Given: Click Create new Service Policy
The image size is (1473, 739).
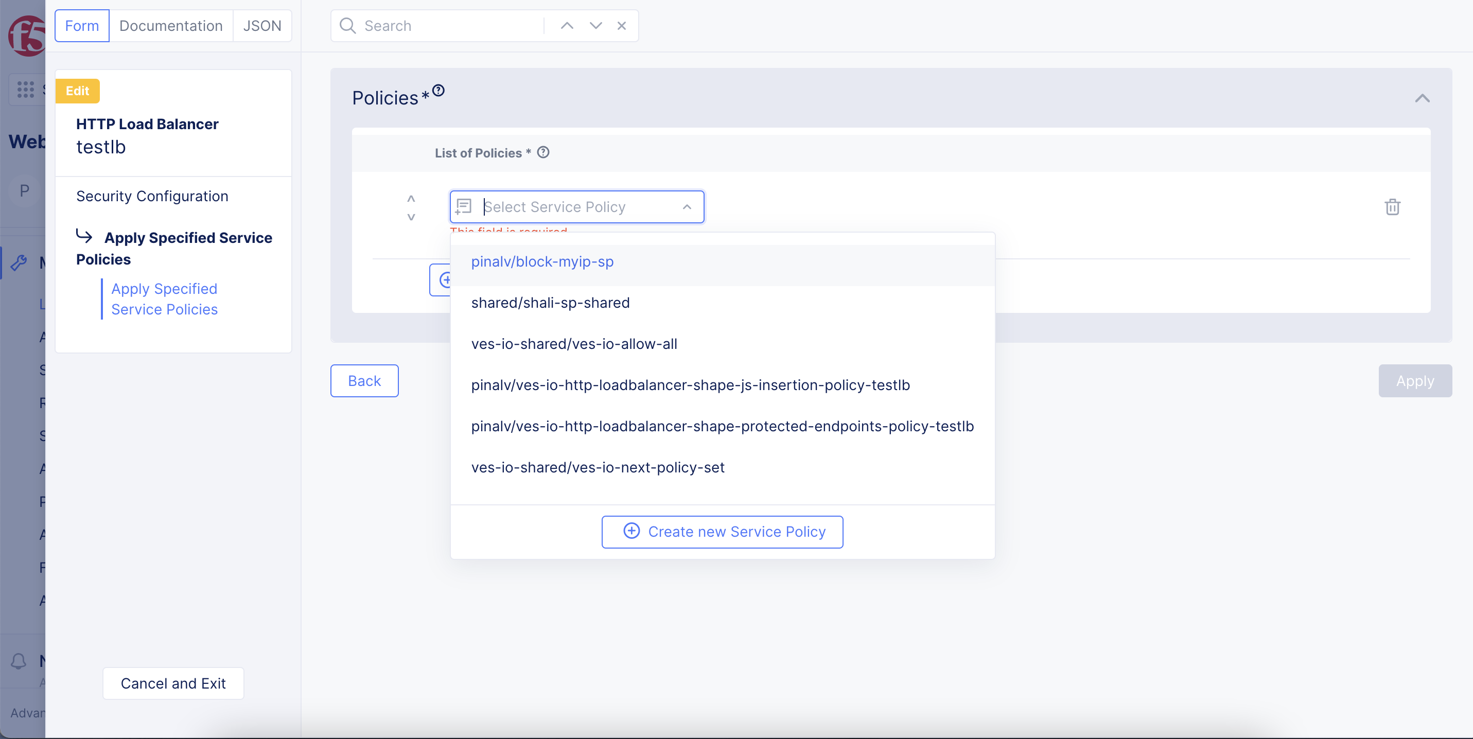Looking at the screenshot, I should pyautogui.click(x=722, y=532).
